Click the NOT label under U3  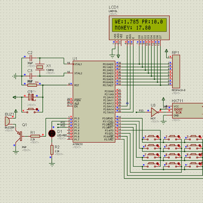(153, 118)
